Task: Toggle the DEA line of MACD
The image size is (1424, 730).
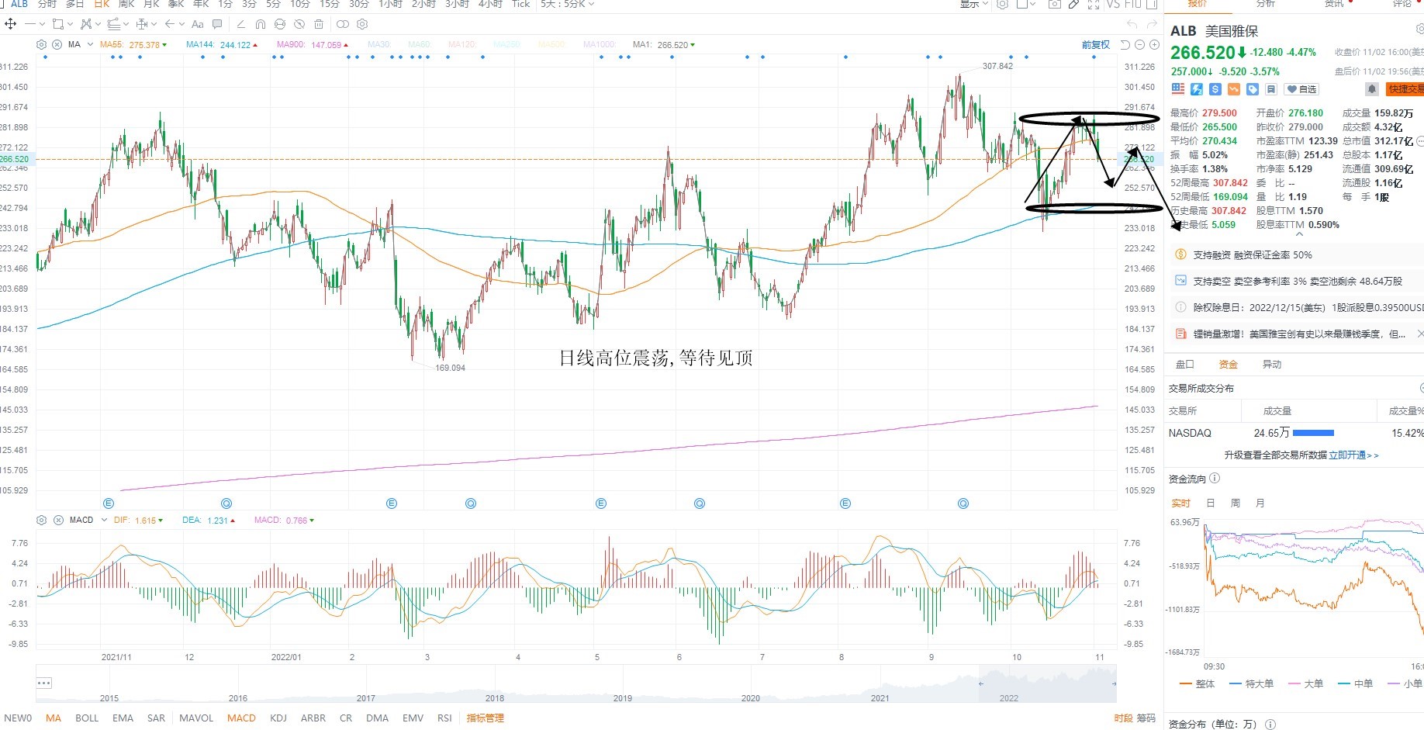Action: coord(209,520)
